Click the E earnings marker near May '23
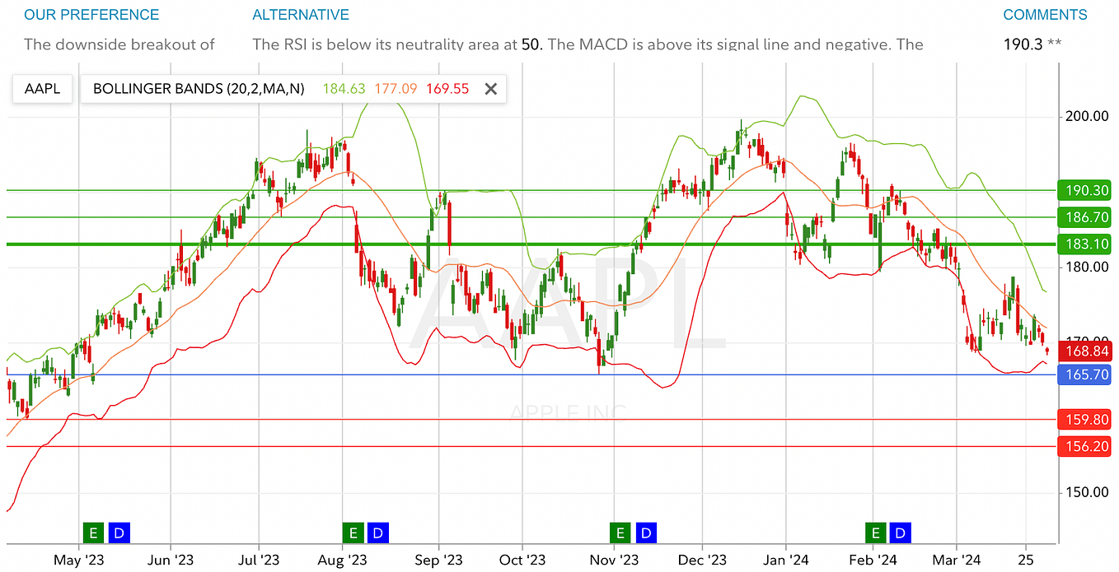Screen dimensions: 1119x572 [92, 532]
